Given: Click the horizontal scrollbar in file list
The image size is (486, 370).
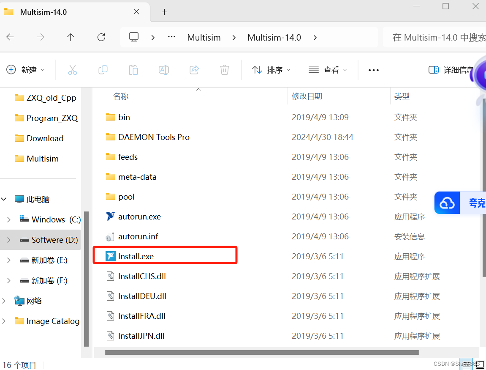Looking at the screenshot, I should coord(262,352).
